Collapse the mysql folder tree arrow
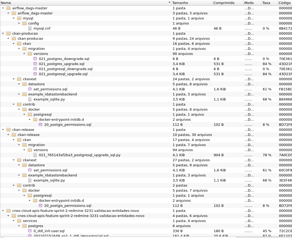The image size is (292, 238). tap(14, 18)
